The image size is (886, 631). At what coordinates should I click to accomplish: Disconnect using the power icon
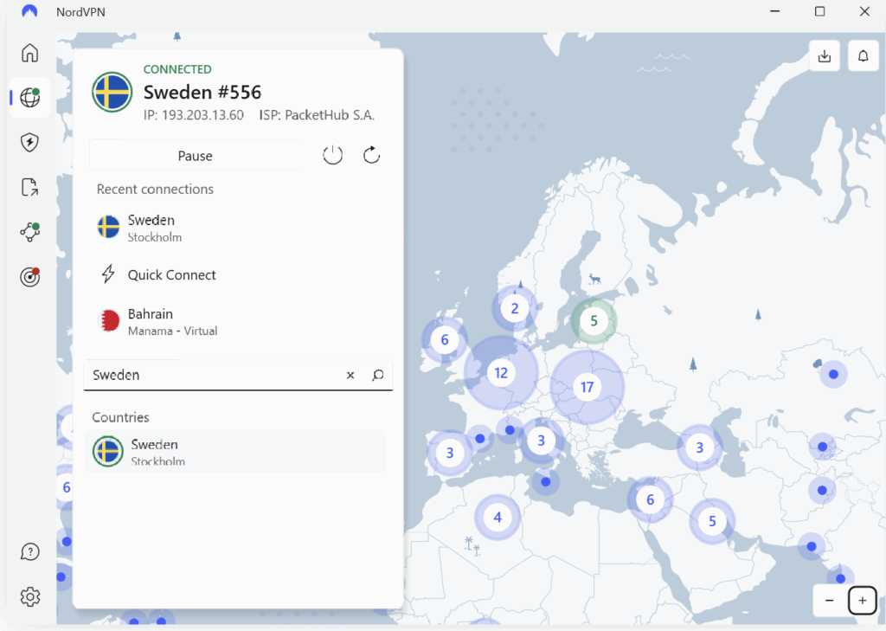[333, 155]
